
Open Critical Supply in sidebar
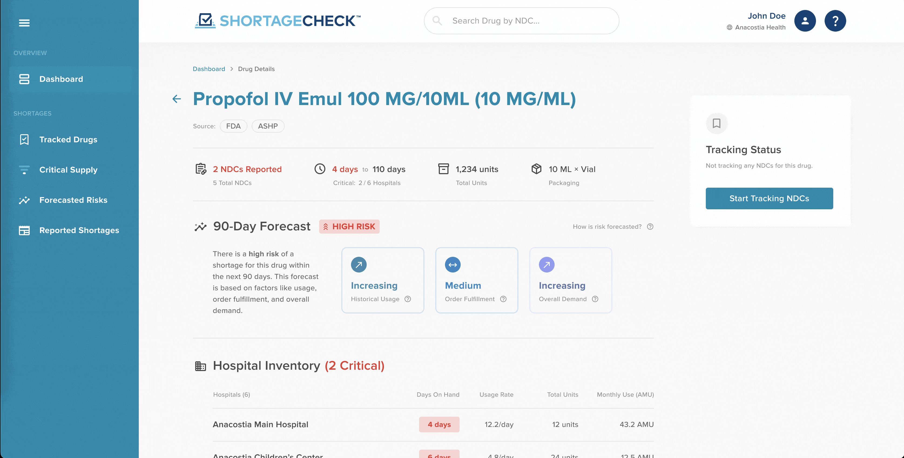click(x=68, y=170)
